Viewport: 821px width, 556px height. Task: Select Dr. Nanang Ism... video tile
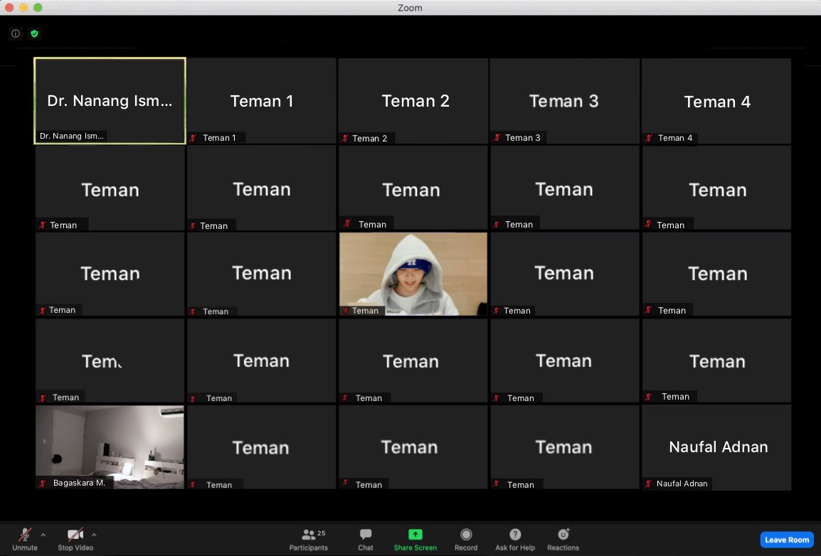click(110, 100)
